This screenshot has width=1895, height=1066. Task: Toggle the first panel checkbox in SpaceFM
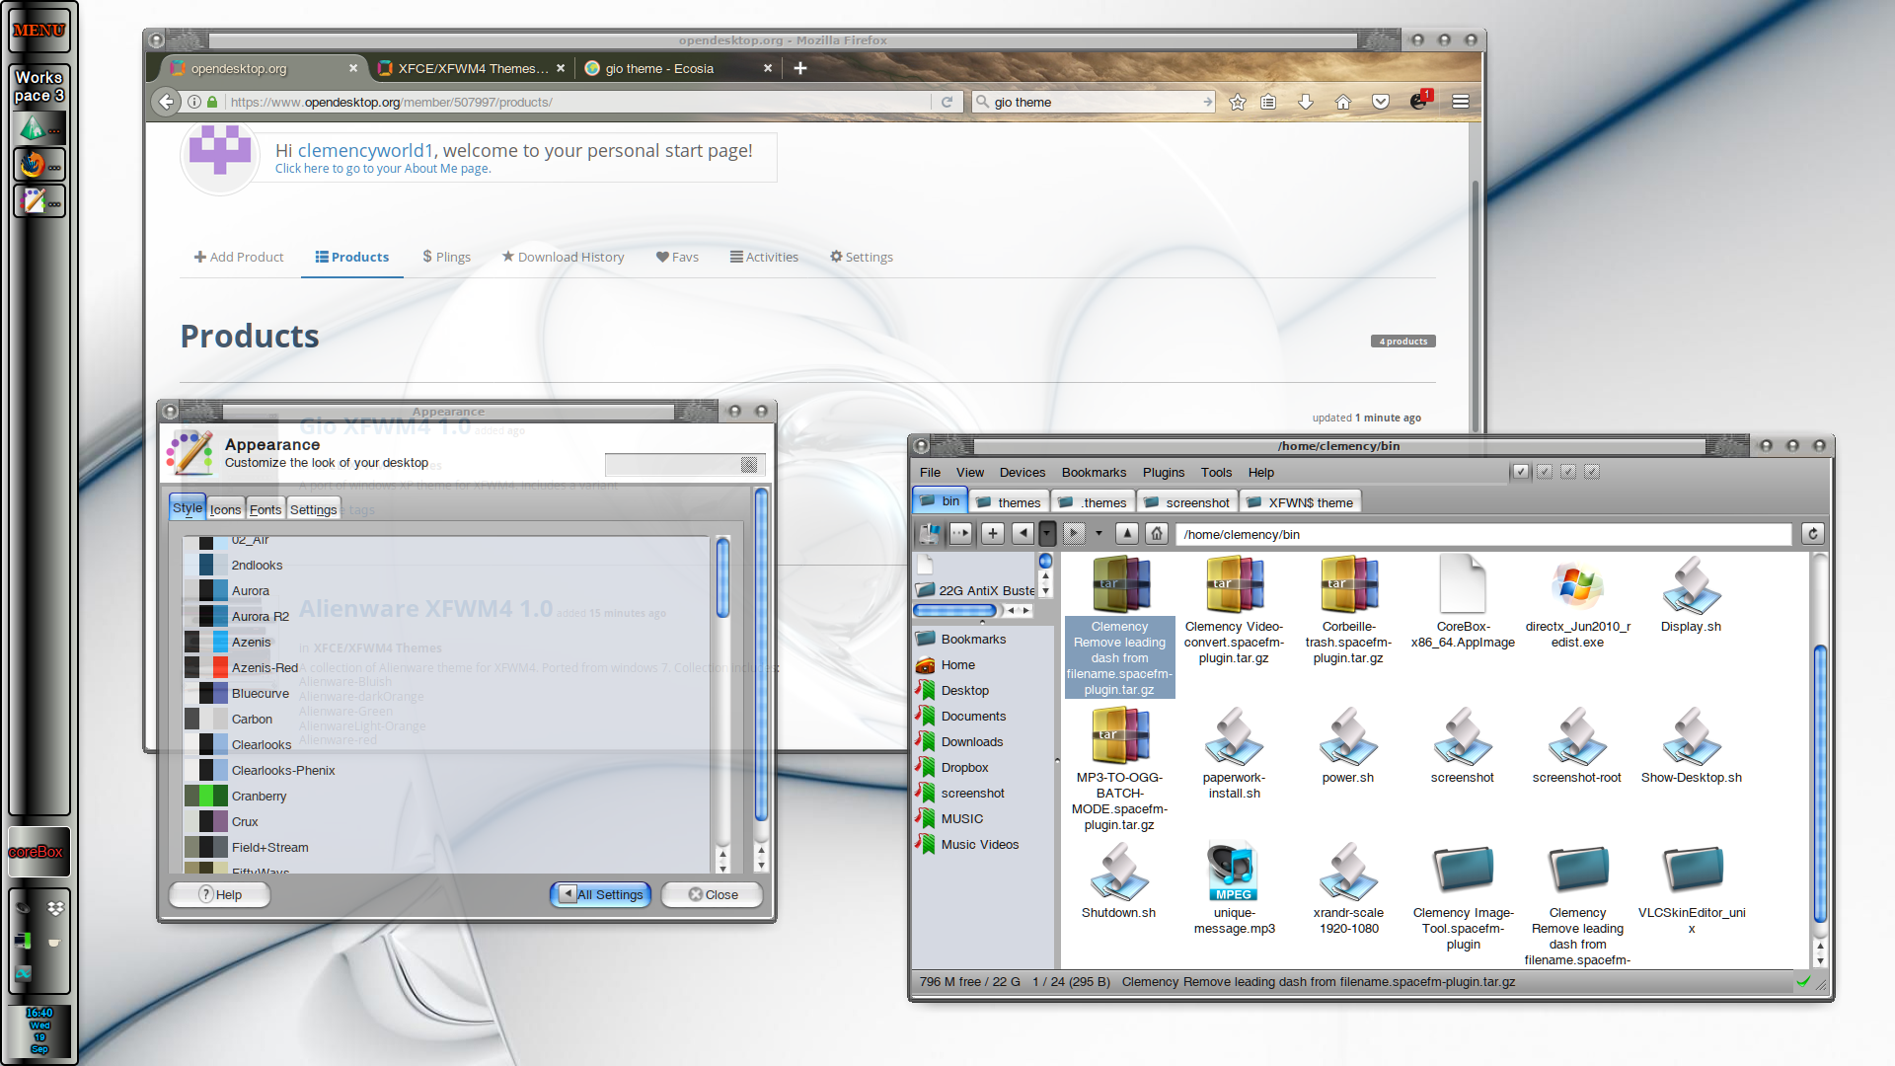point(1521,472)
